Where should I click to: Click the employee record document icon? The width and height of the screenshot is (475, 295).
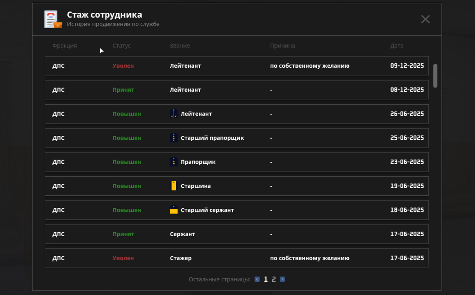(53, 19)
